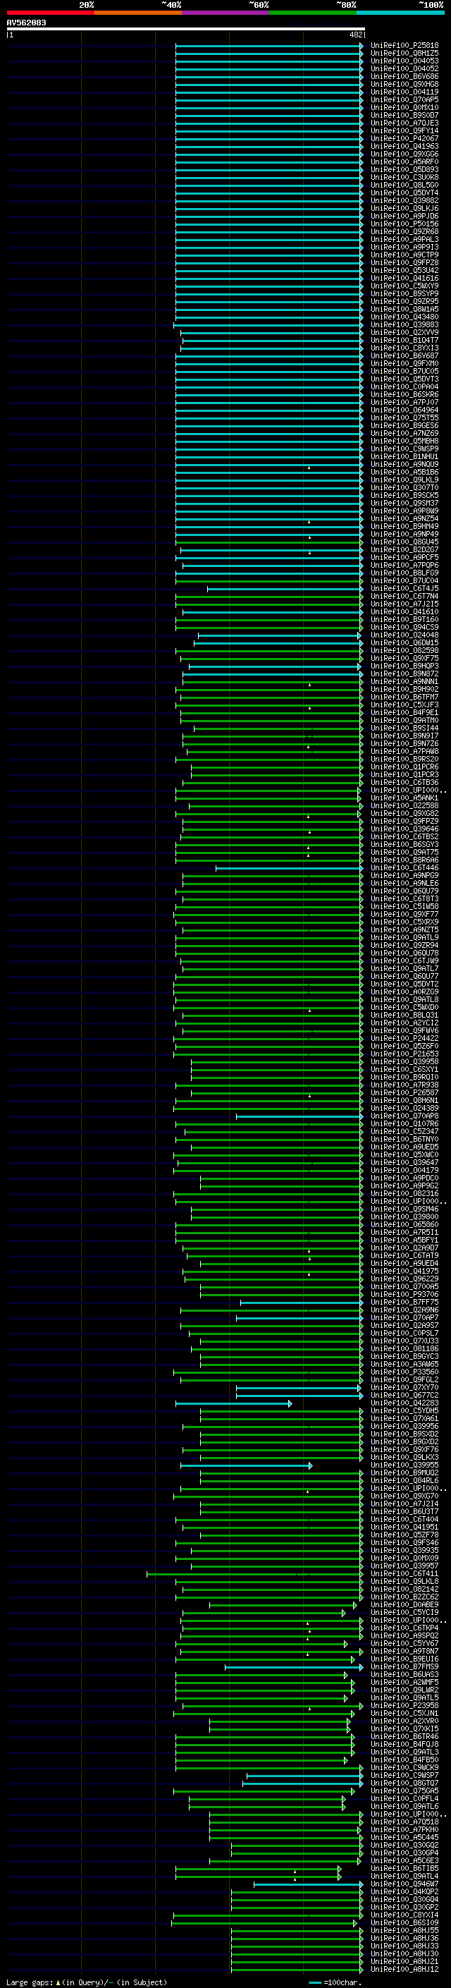This screenshot has height=1988, width=451.
Task: Select label UniRef100_B6TIB5
Action: [404, 1869]
